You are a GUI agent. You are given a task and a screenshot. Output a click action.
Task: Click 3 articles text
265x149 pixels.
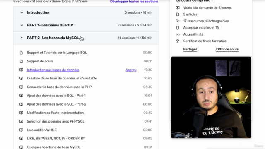coord(190,14)
